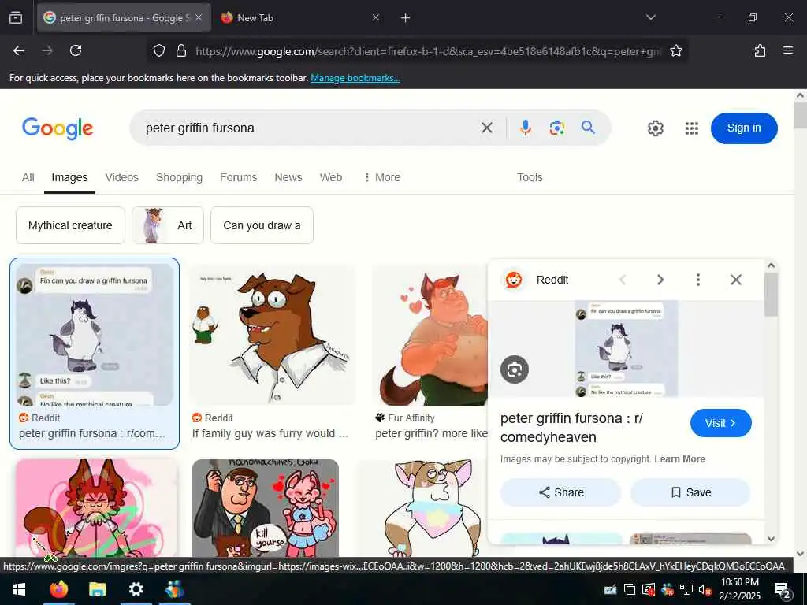Save the previewed image
The height and width of the screenshot is (605, 807).
pyautogui.click(x=690, y=492)
